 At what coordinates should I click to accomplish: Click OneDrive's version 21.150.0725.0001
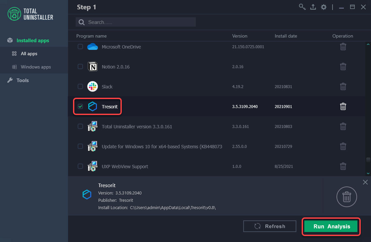point(248,47)
